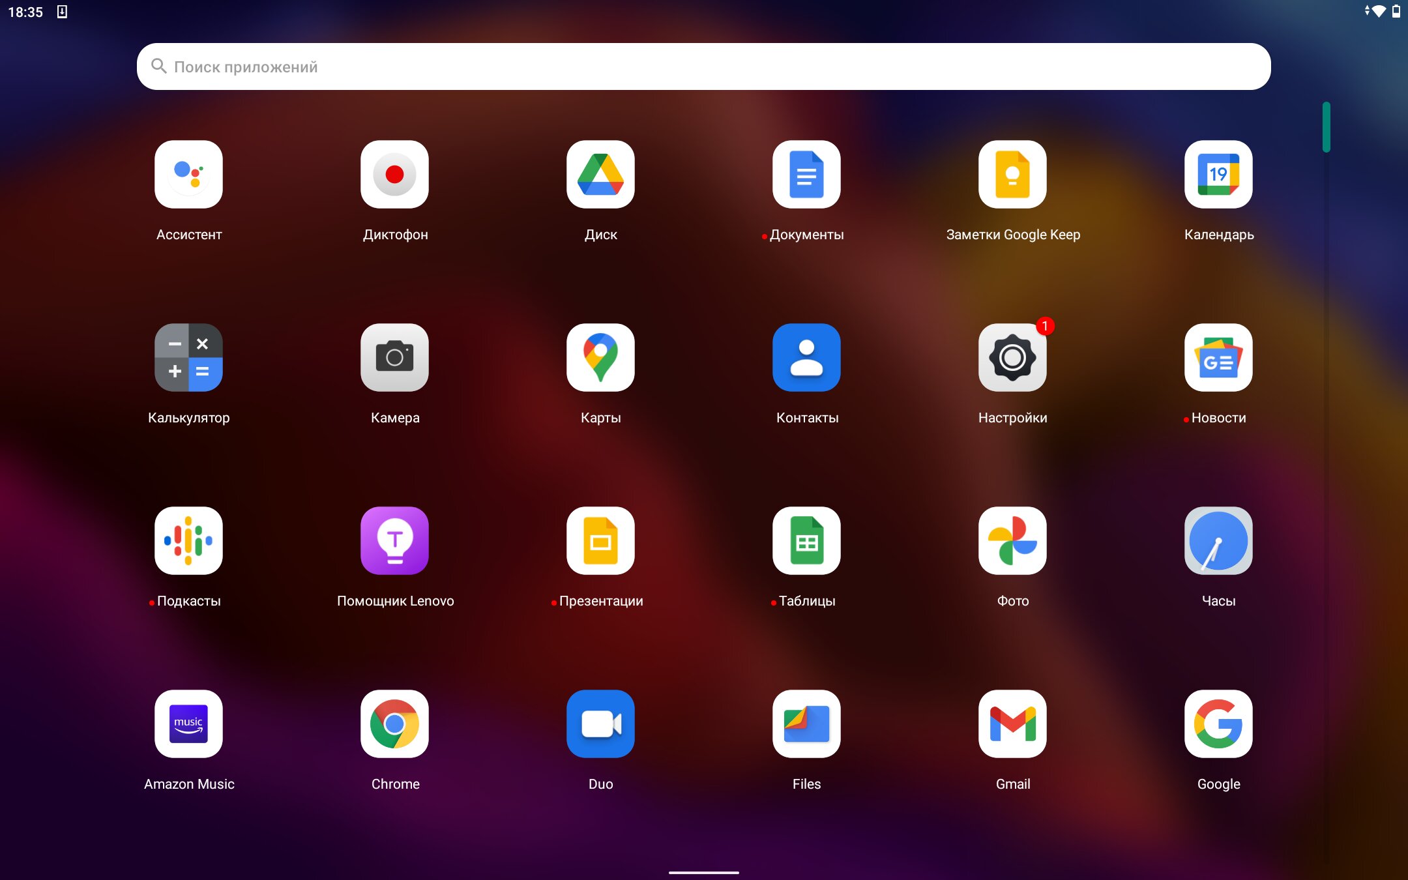The width and height of the screenshot is (1408, 880).
Task: Open the Google Assistant app
Action: click(x=188, y=175)
